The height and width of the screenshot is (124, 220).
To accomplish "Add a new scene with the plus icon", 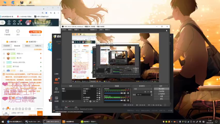I will pyautogui.click(x=63, y=101).
